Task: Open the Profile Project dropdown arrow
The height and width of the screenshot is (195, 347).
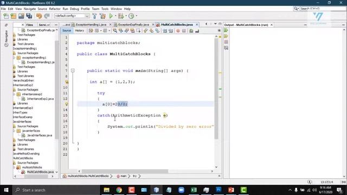Action: (x=136, y=16)
